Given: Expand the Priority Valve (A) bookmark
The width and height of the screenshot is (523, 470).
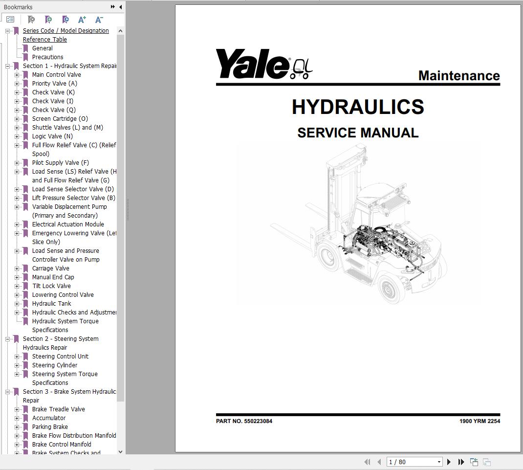Looking at the screenshot, I should coord(17,84).
